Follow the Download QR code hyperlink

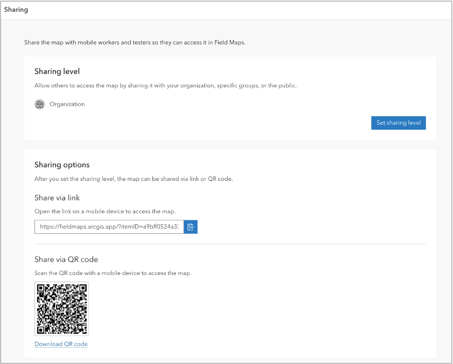click(x=61, y=344)
